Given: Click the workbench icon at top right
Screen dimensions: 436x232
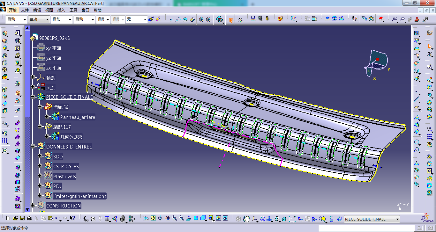Looking at the screenshot, I should [x=429, y=33].
